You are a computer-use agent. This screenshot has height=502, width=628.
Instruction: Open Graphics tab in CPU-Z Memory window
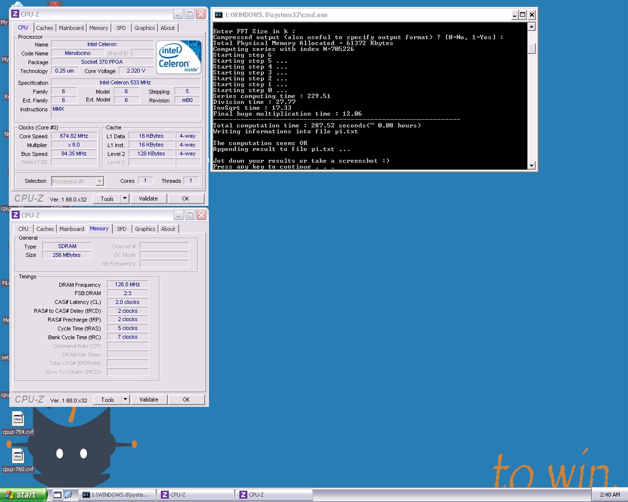145,229
